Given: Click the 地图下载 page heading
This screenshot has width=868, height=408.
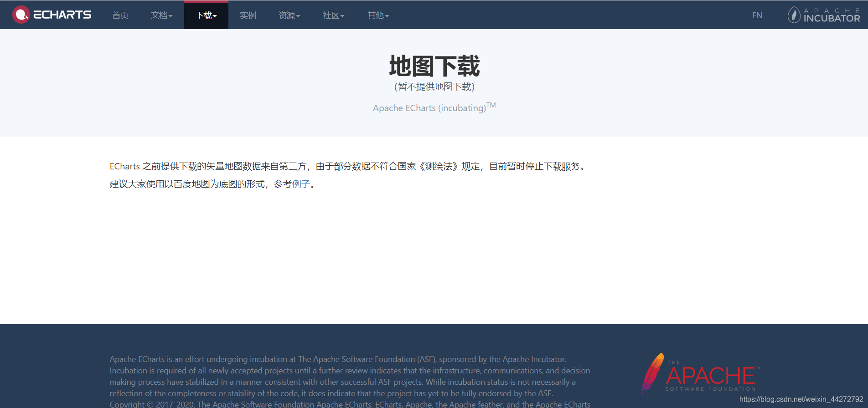Looking at the screenshot, I should [x=434, y=66].
